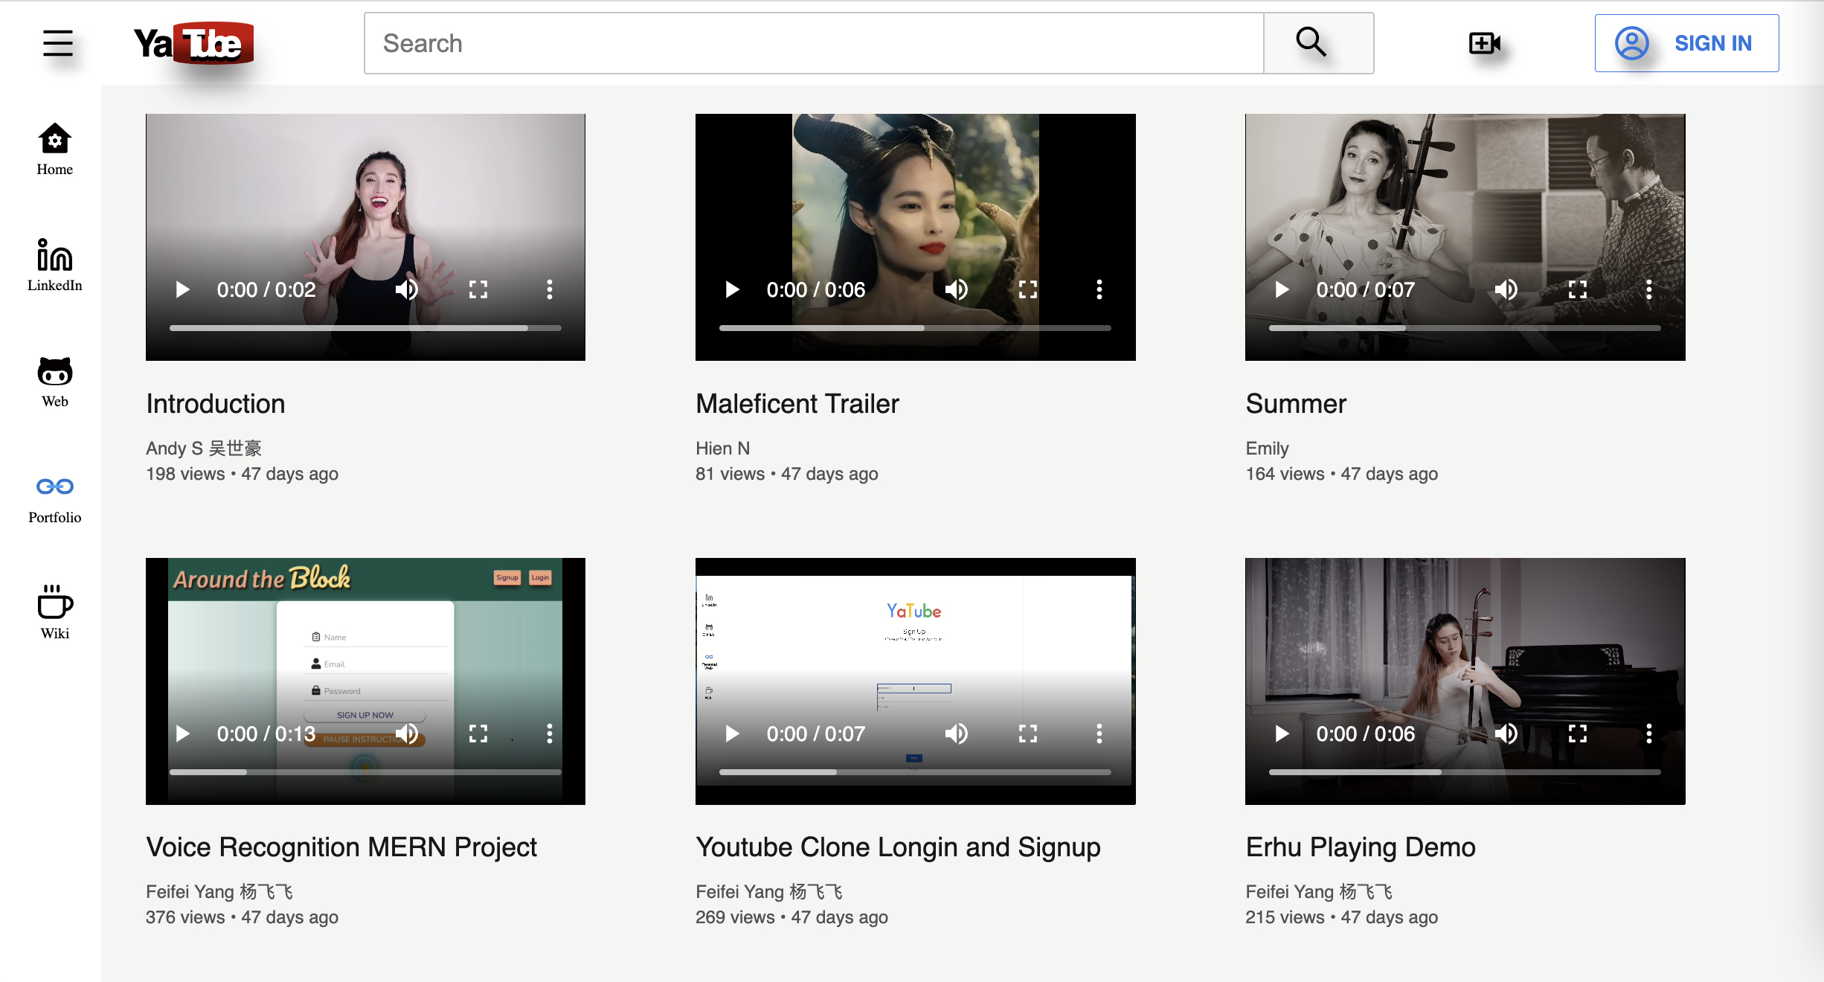Play the Summer video

pyautogui.click(x=1282, y=289)
